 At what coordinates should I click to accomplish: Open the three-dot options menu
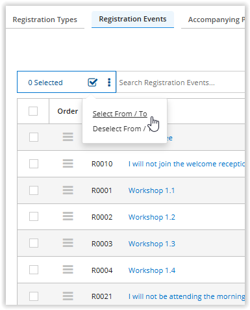pyautogui.click(x=109, y=83)
